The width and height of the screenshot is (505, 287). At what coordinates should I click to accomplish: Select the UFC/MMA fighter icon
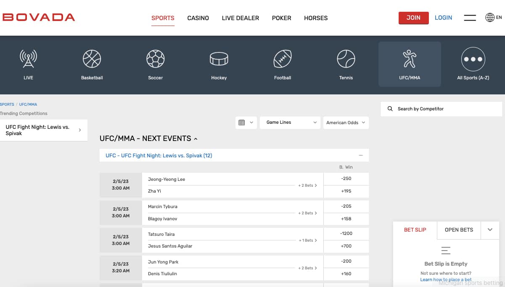tap(410, 59)
